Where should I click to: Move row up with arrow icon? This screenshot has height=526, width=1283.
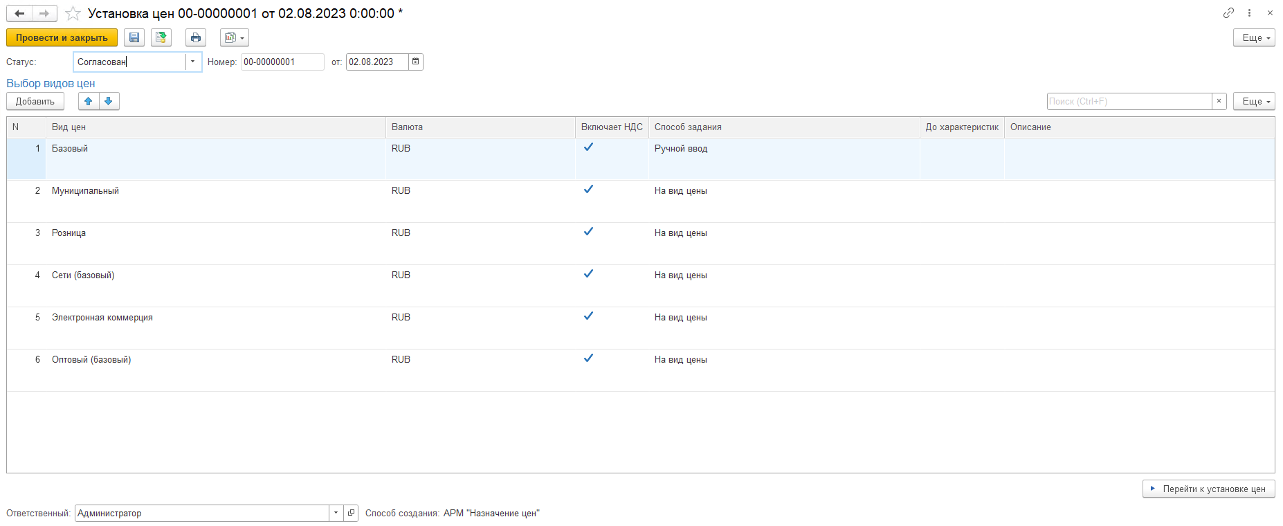[x=88, y=101]
